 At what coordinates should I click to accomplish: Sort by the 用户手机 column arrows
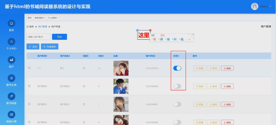(x=155, y=56)
